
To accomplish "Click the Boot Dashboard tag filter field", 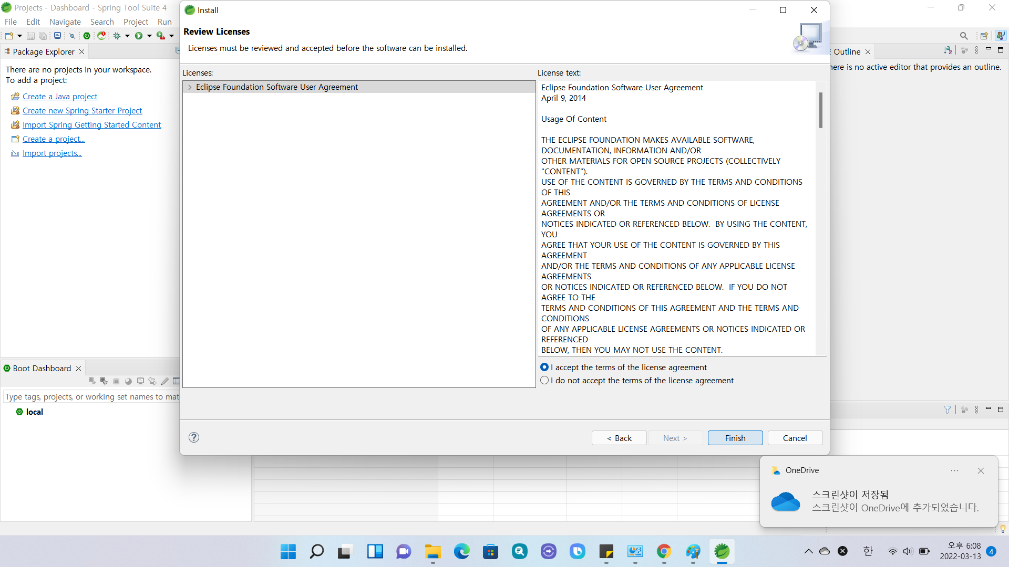I will [92, 397].
